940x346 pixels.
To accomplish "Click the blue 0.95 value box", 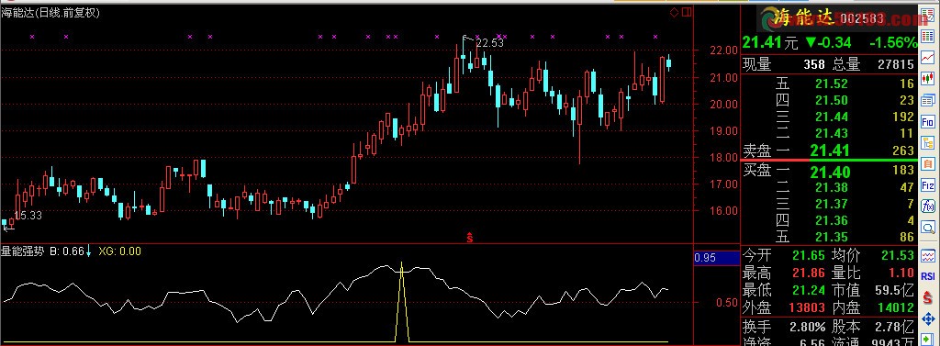I will (716, 259).
